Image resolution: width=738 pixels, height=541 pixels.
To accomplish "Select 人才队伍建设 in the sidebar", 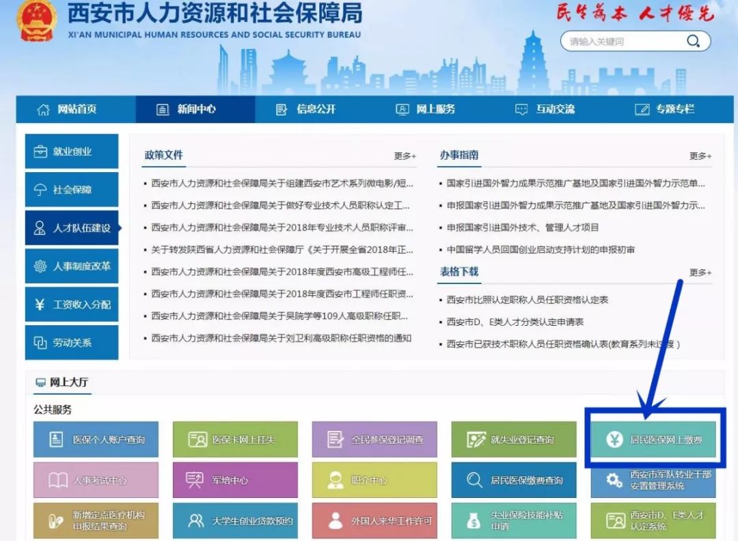I will [x=72, y=227].
